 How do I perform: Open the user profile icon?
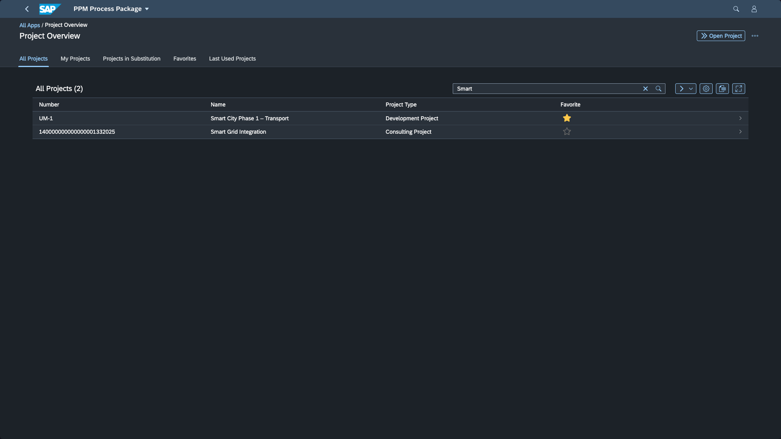pos(754,9)
